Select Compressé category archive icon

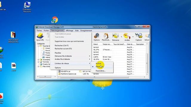(44, 48)
